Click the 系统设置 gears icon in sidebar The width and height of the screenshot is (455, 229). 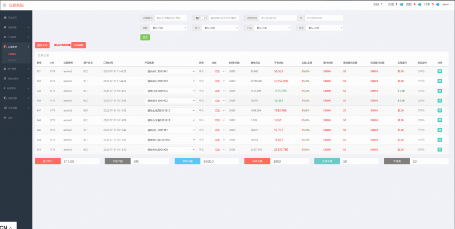point(5,108)
